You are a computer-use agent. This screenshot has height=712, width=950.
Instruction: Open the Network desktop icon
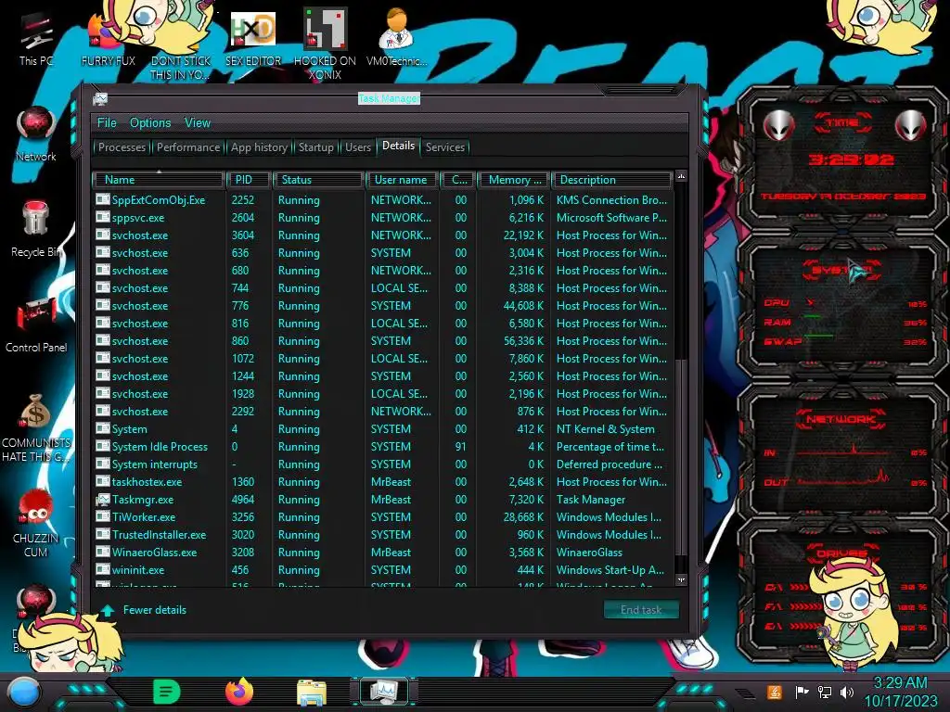pyautogui.click(x=36, y=134)
